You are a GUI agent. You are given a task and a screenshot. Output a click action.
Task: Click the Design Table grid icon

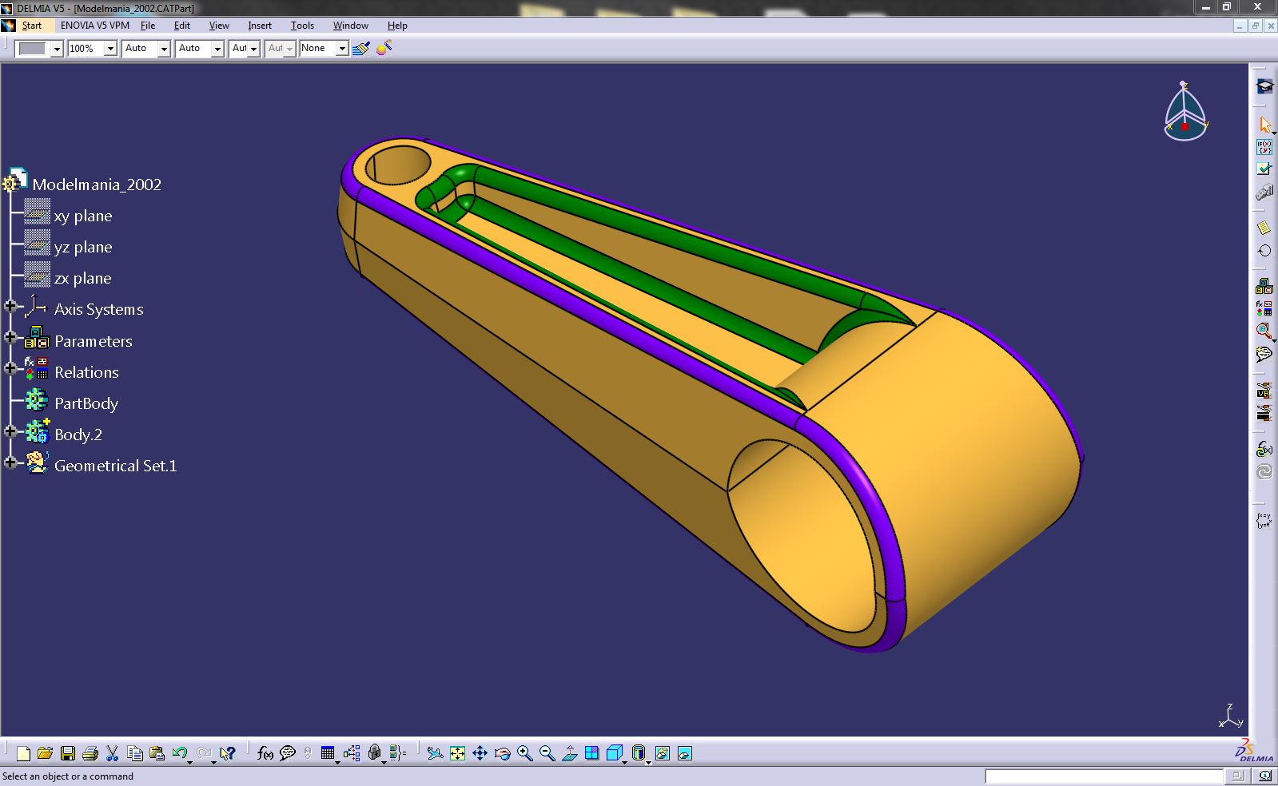pos(328,753)
